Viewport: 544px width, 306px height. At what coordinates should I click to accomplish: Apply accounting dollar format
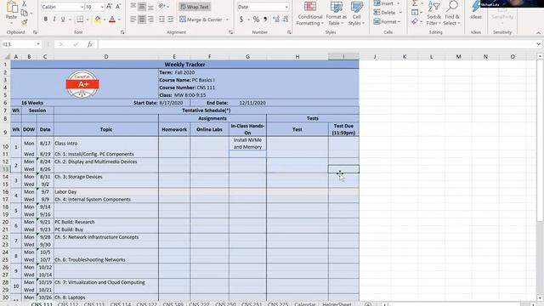[x=241, y=20]
